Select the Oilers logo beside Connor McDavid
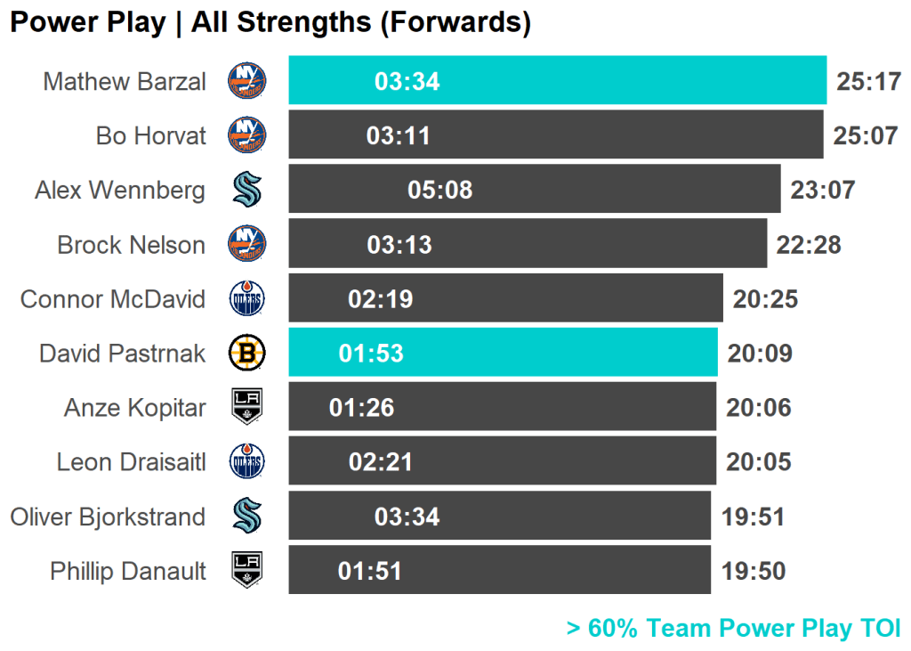This screenshot has height=651, width=911. [x=246, y=298]
